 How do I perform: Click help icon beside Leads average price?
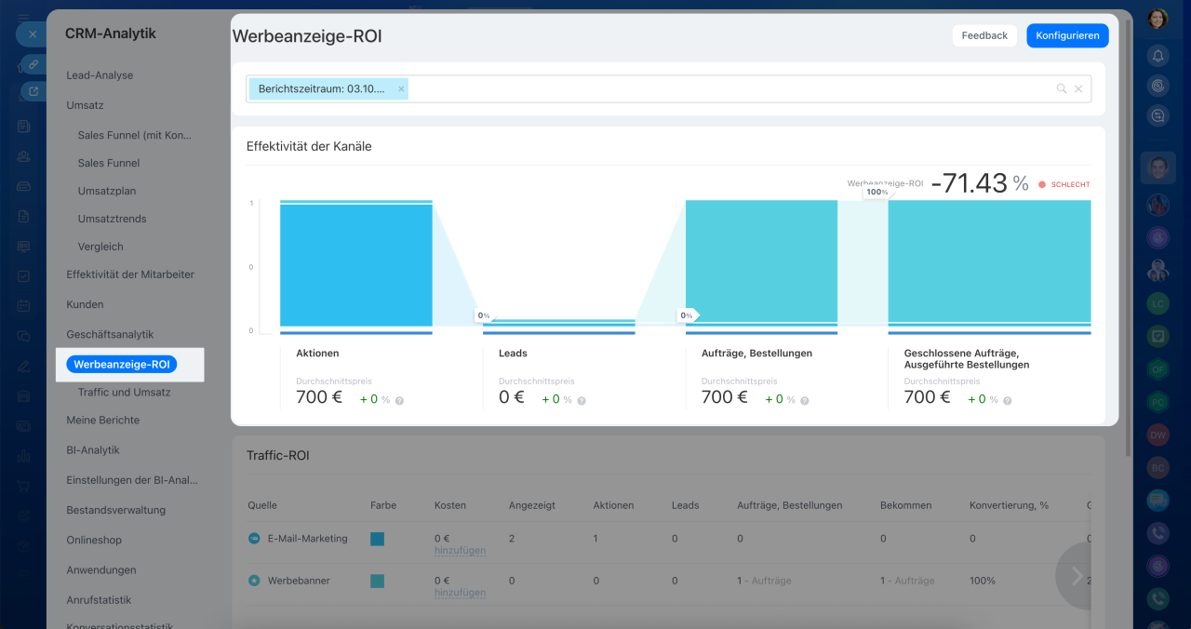(582, 400)
